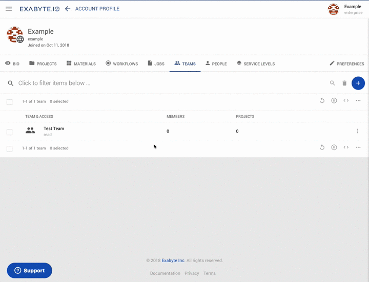Click the trash delete icon
369x282 pixels.
click(344, 83)
